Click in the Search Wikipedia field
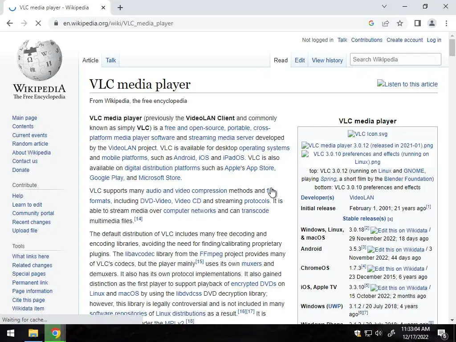 (395, 59)
